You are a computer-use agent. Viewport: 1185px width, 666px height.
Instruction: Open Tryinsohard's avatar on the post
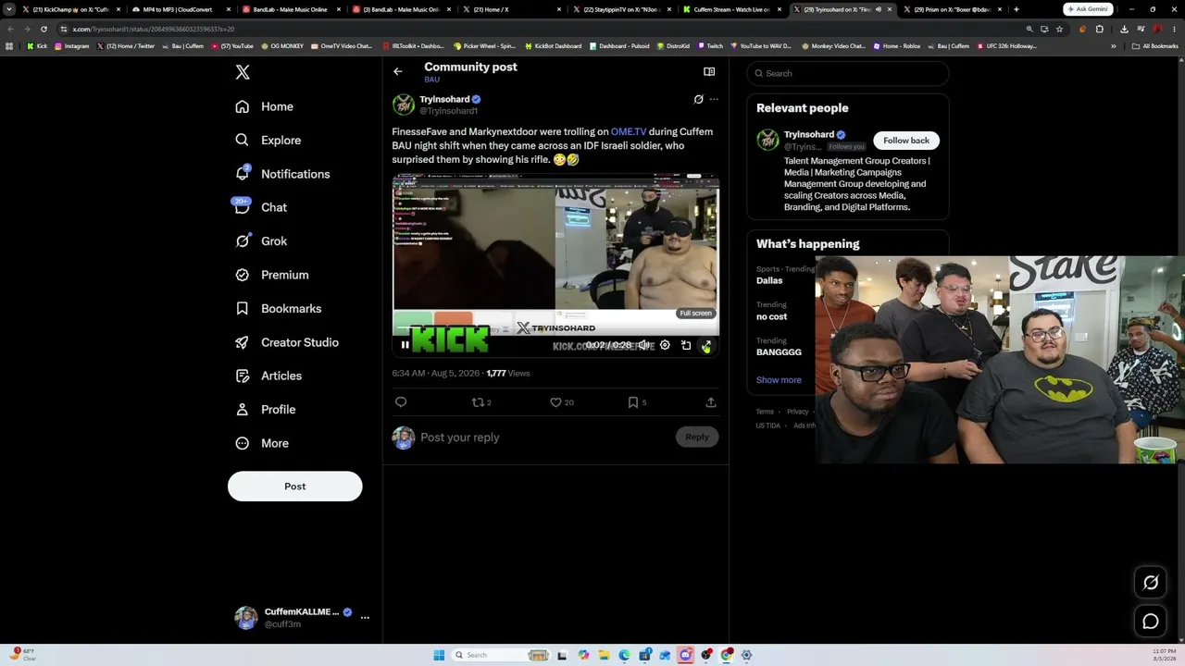[404, 105]
